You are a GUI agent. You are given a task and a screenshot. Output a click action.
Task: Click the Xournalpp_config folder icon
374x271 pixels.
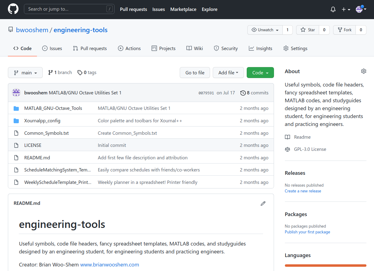(16, 121)
